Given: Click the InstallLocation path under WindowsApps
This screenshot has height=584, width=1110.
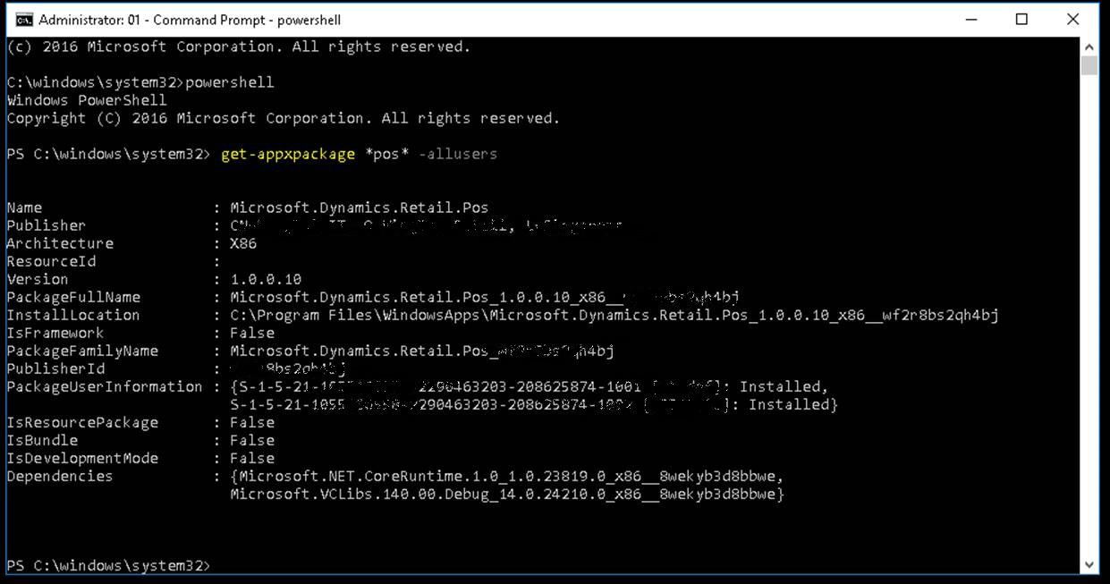Looking at the screenshot, I should pyautogui.click(x=614, y=315).
